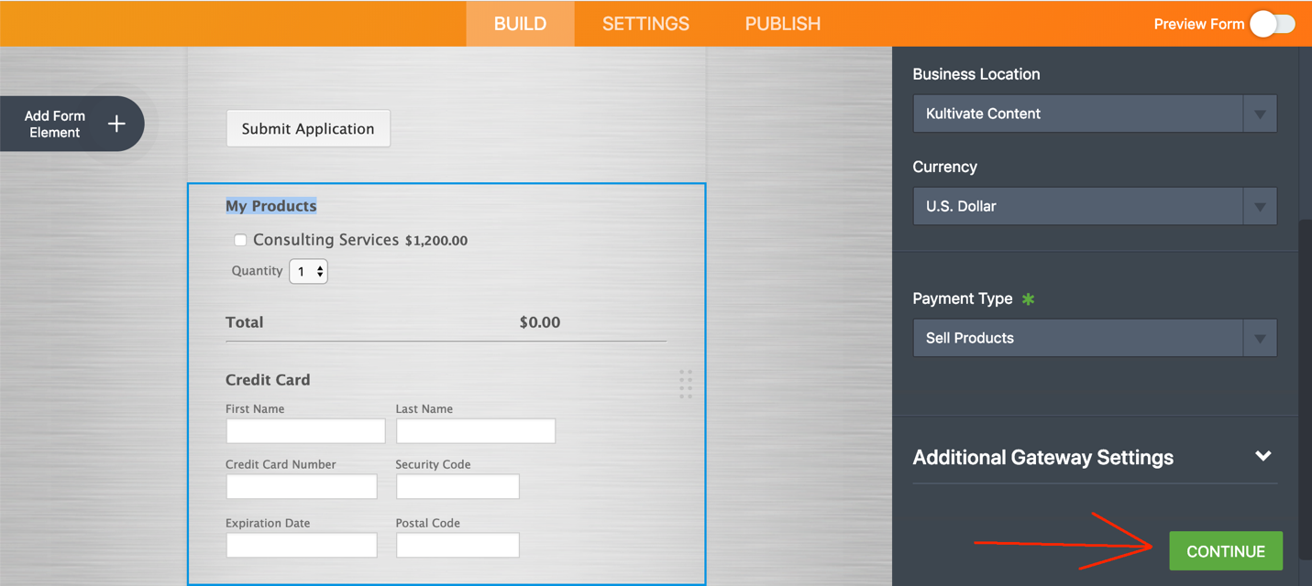Open the Payment Type dropdown
The height and width of the screenshot is (586, 1312).
(1095, 338)
